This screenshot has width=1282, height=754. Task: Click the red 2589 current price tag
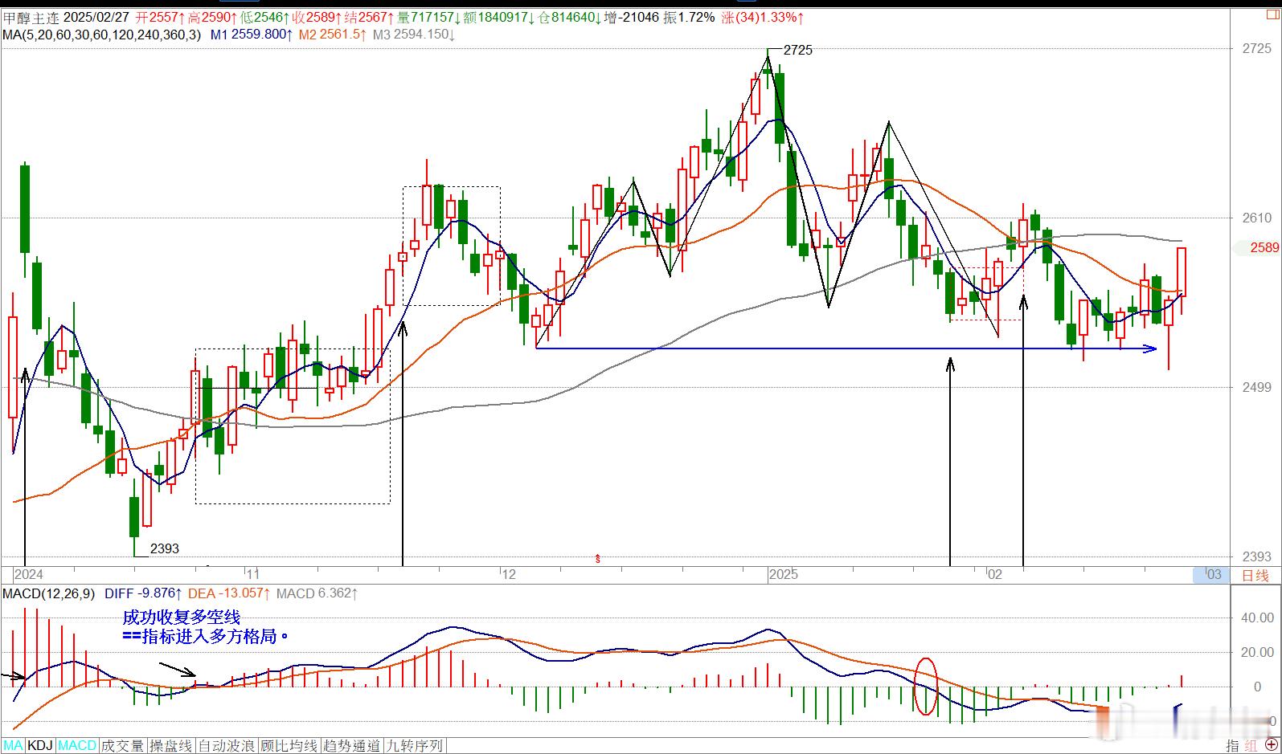tap(1264, 247)
